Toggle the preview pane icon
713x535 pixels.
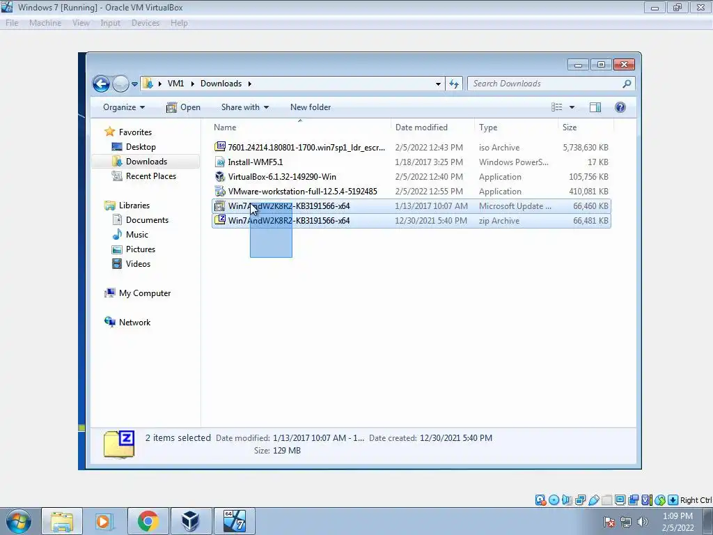[x=595, y=107]
